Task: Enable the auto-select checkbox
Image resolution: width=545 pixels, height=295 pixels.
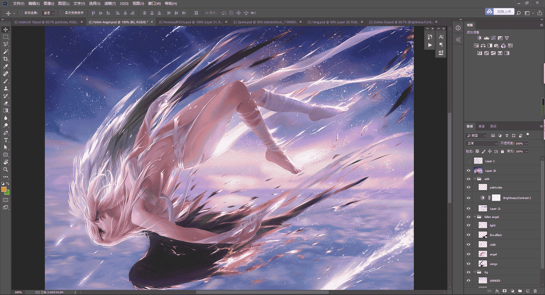Action: [21, 13]
